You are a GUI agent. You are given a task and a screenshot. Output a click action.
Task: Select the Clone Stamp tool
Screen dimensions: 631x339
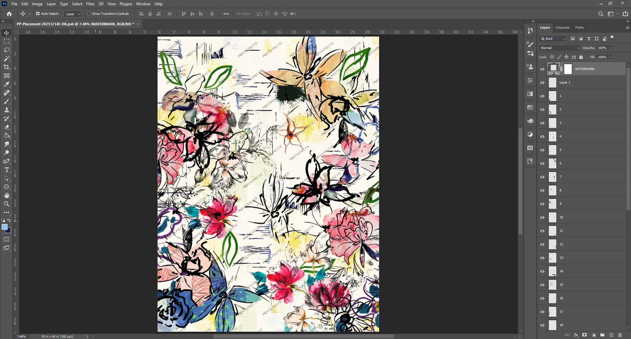pyautogui.click(x=7, y=110)
